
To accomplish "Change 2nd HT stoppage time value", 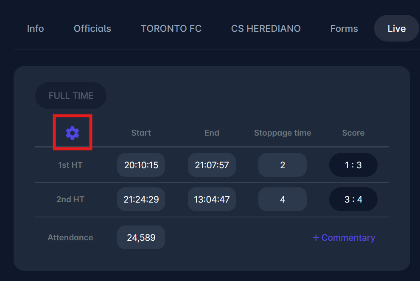I will [x=283, y=199].
